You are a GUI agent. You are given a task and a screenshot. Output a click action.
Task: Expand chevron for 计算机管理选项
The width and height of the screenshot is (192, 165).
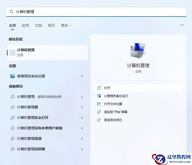82,139
